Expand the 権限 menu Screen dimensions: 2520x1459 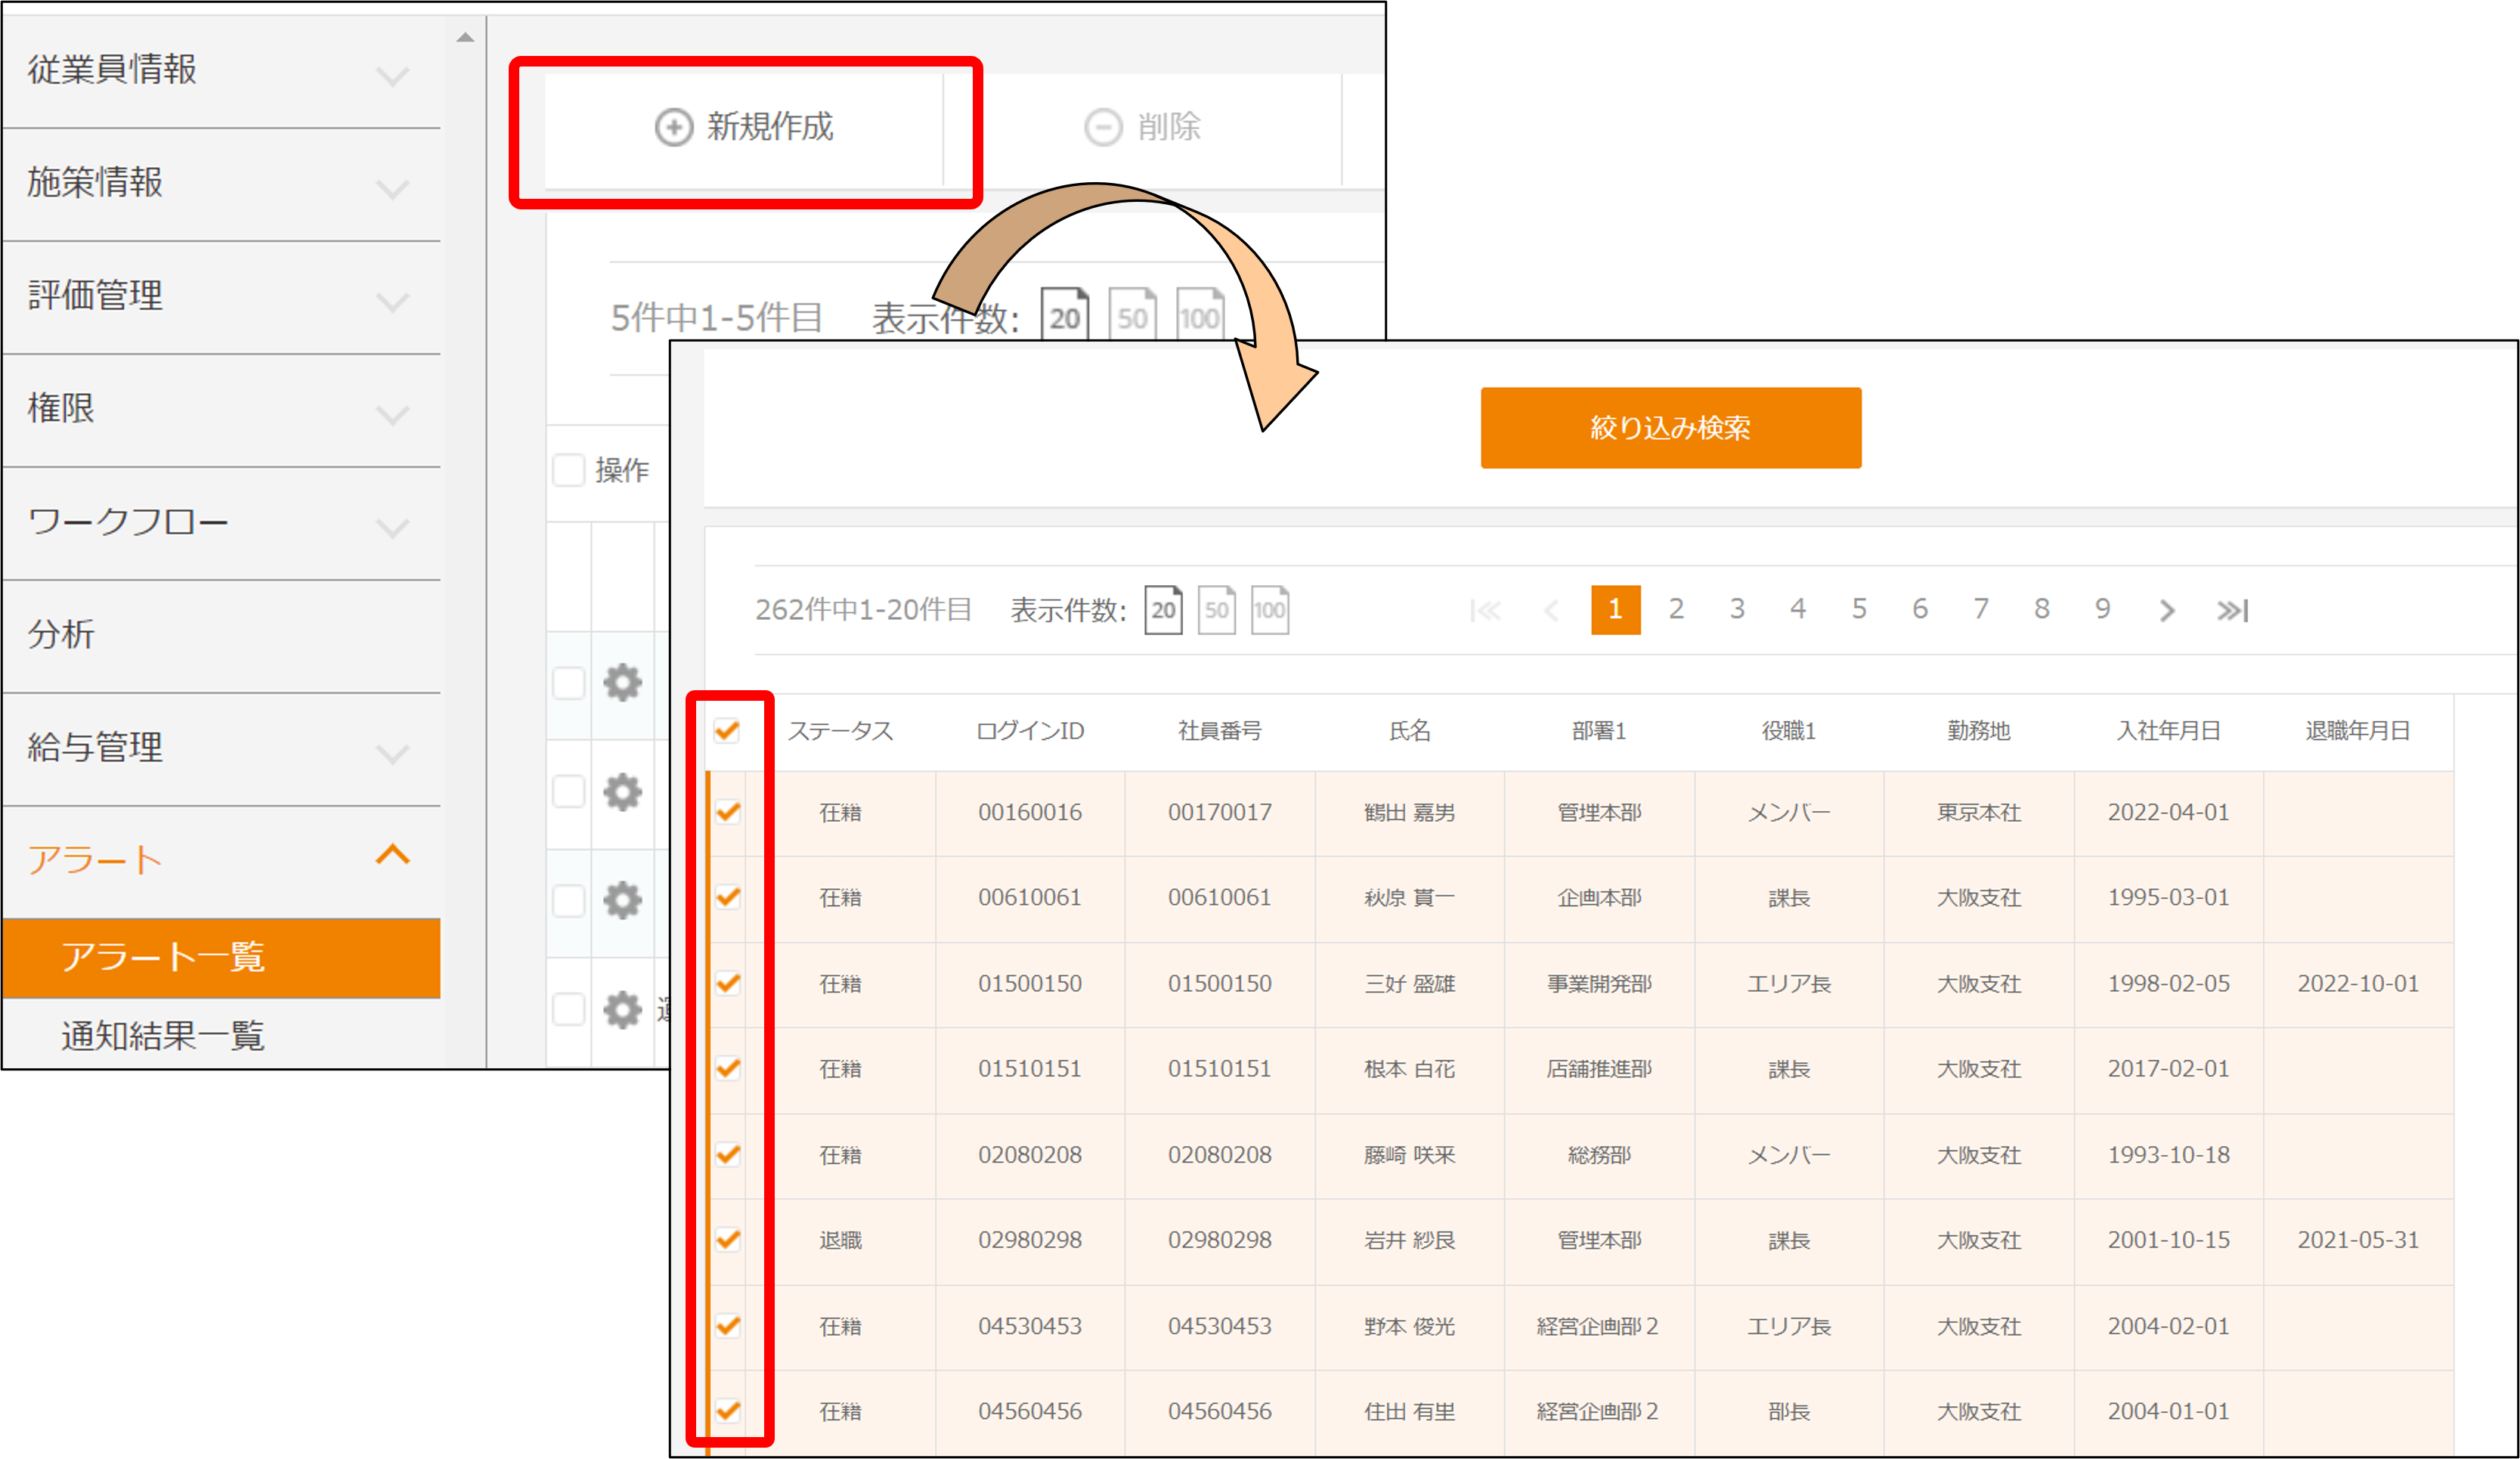(222, 409)
